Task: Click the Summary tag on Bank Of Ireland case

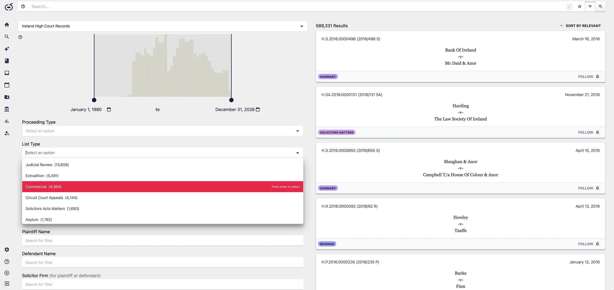Action: (328, 77)
